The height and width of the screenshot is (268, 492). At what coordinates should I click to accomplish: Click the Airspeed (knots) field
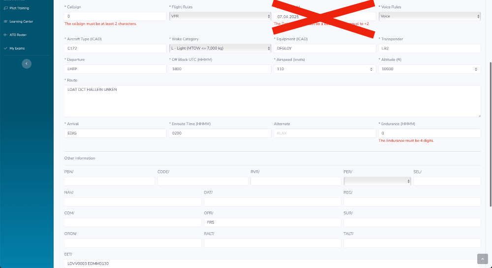point(325,69)
